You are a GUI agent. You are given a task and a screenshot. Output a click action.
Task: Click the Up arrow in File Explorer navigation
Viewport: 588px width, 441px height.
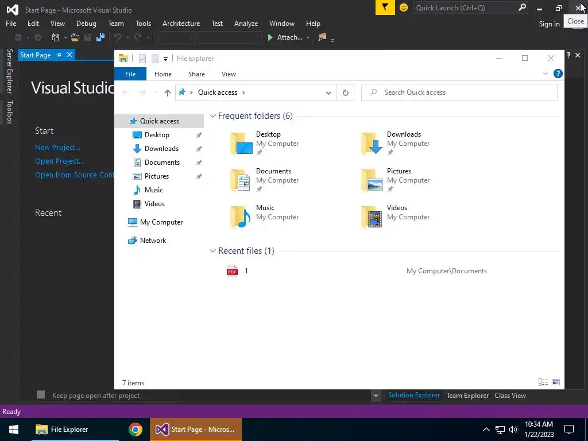click(168, 92)
